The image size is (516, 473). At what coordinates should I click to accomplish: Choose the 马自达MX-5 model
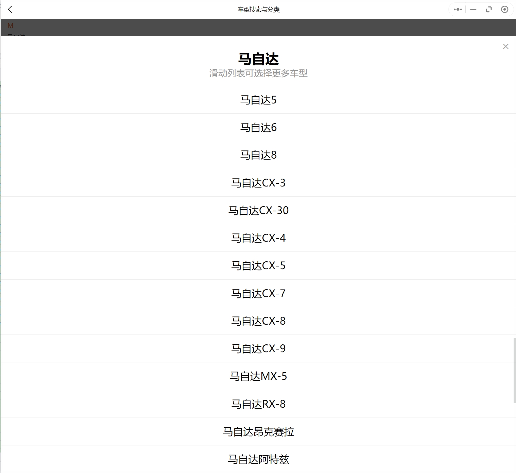tap(258, 376)
